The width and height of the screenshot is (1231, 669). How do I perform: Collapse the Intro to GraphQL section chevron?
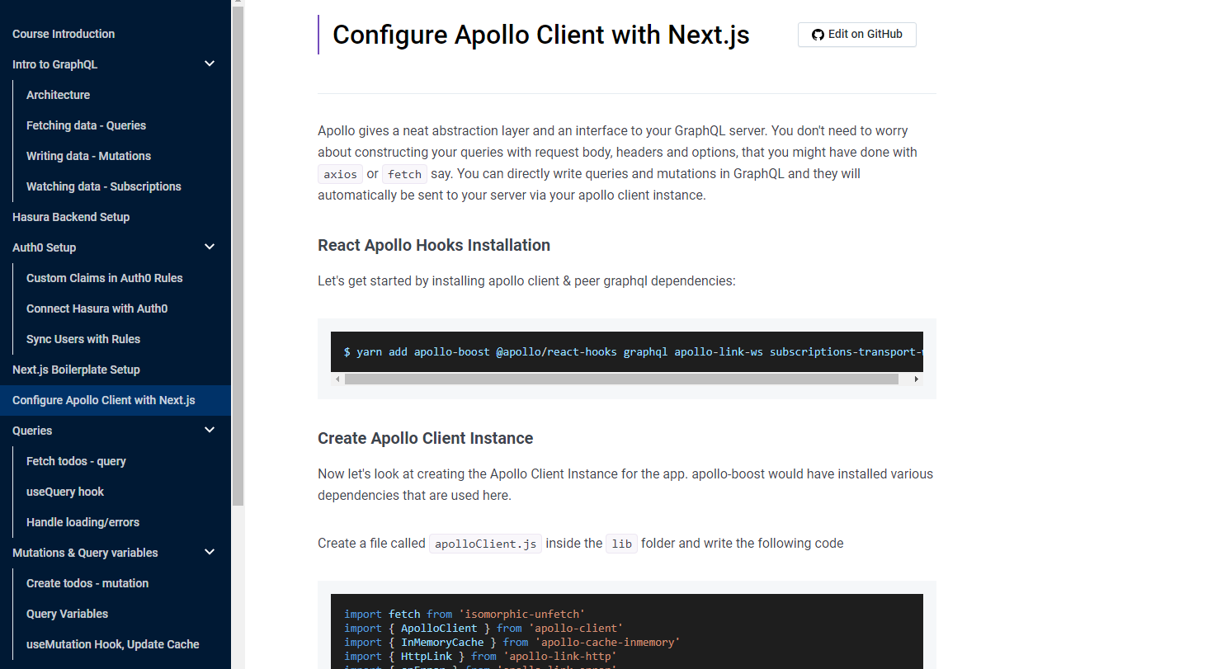[x=210, y=64]
